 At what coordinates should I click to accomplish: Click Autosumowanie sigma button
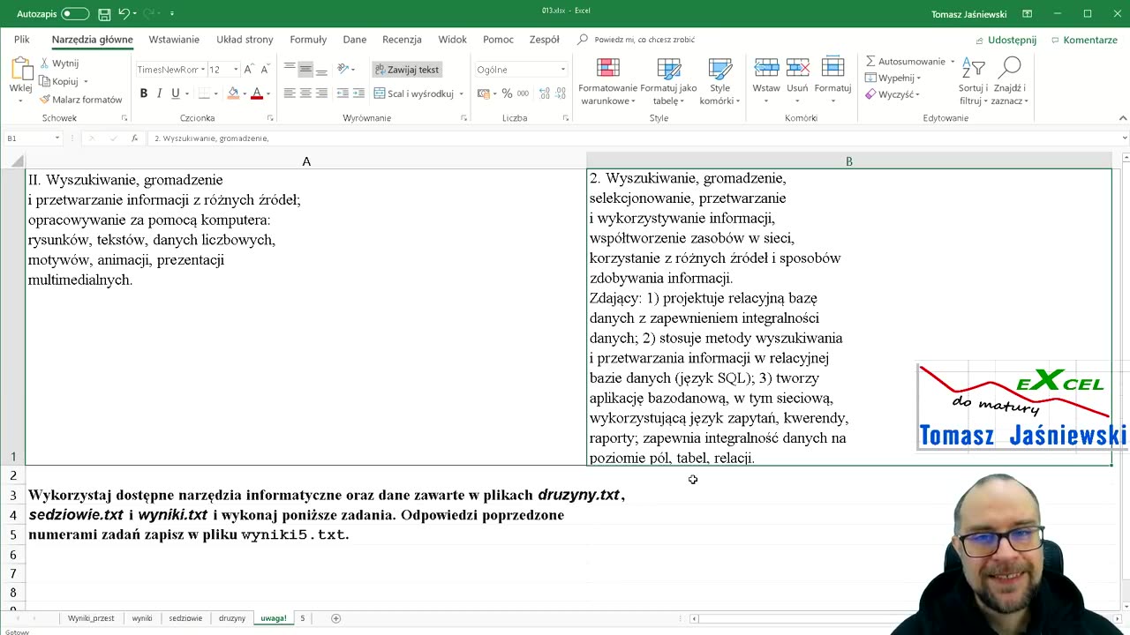904,61
